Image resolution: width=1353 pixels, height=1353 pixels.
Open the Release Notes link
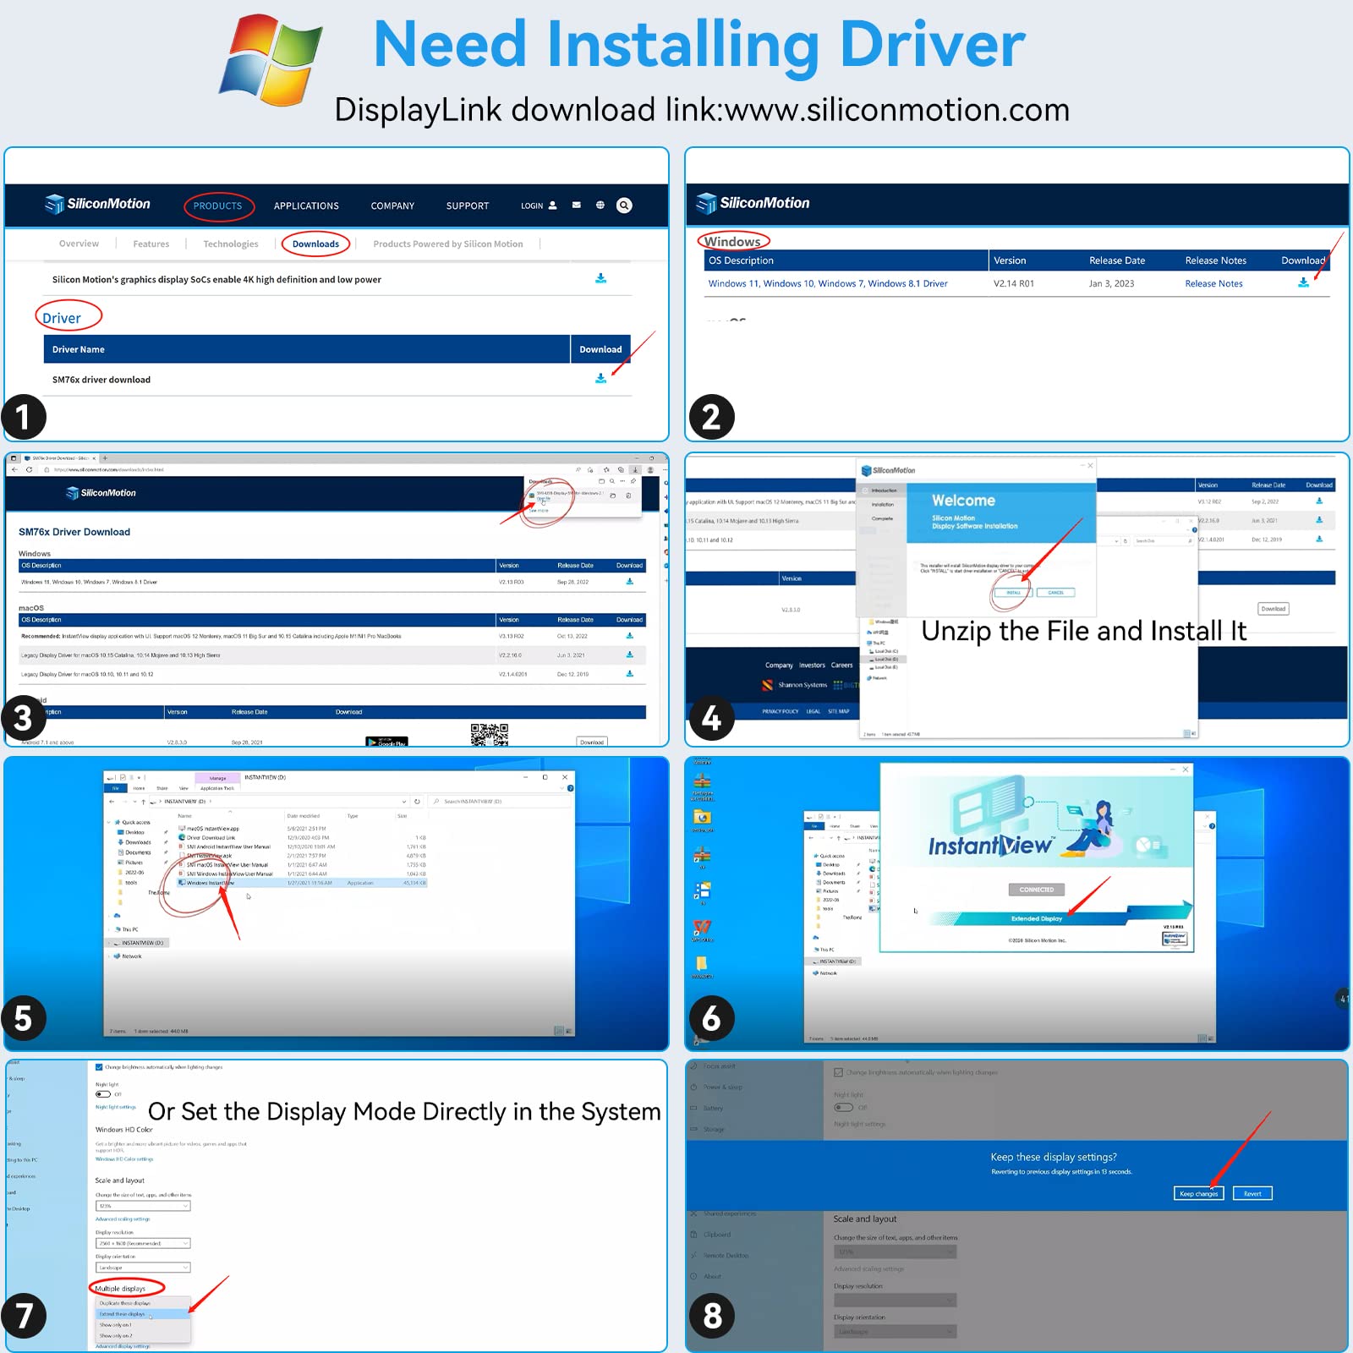point(1213,284)
